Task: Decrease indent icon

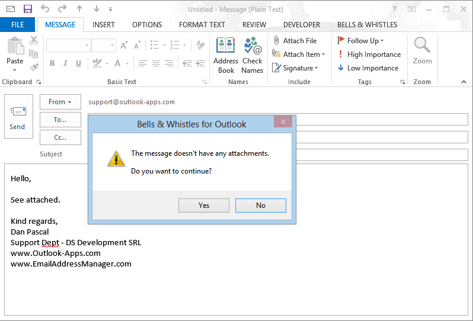Action: coord(187,63)
